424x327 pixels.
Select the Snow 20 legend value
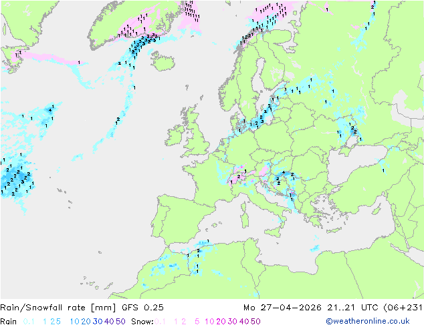(x=221, y=322)
